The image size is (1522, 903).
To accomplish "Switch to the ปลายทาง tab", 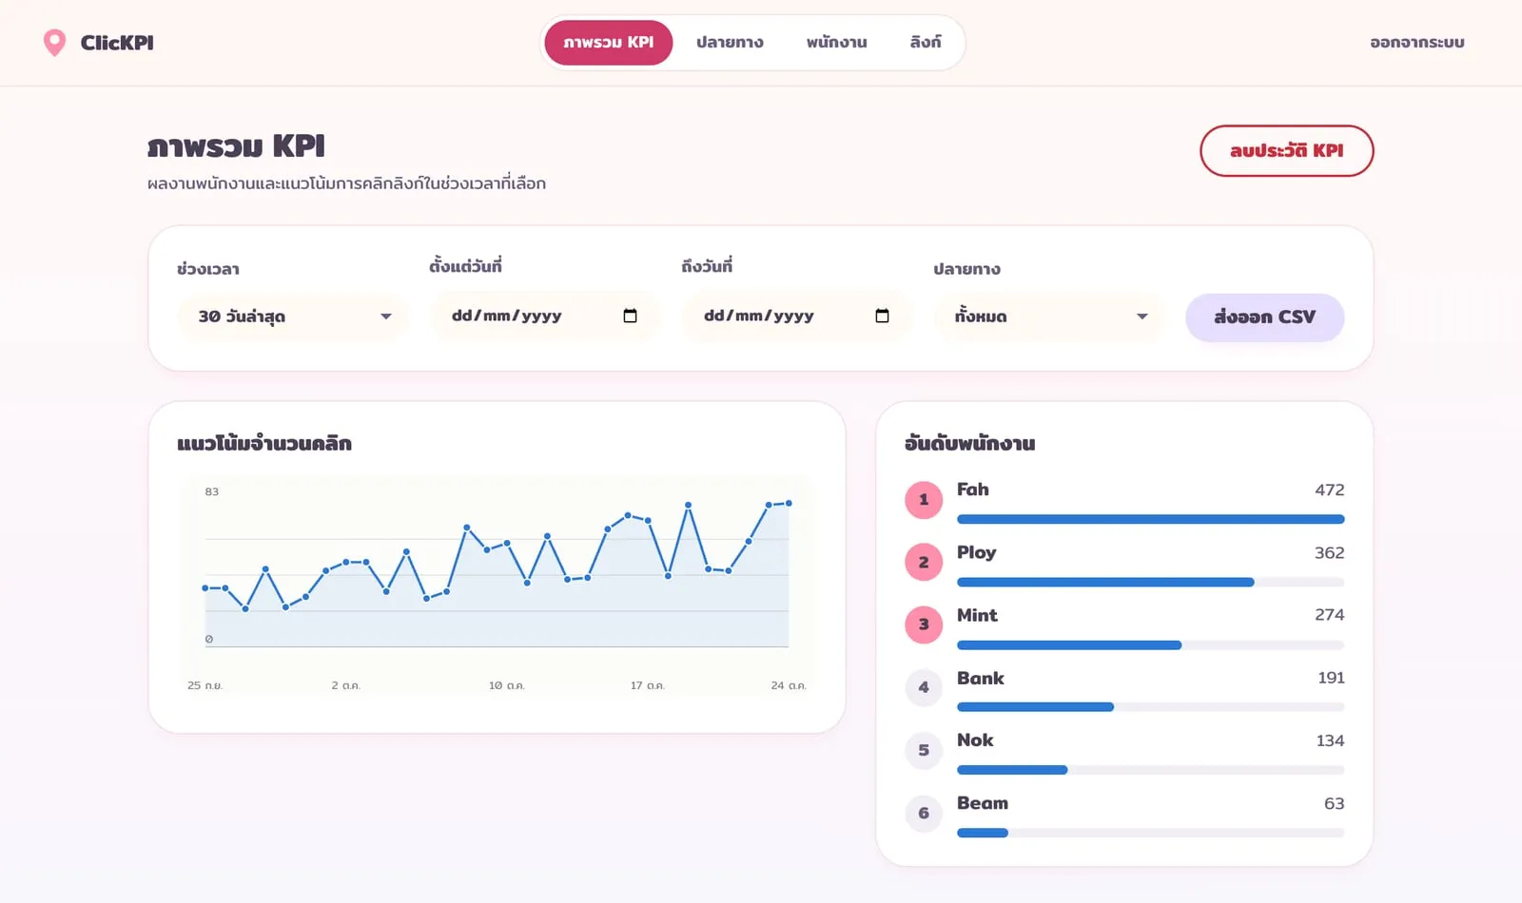I will [x=730, y=43].
